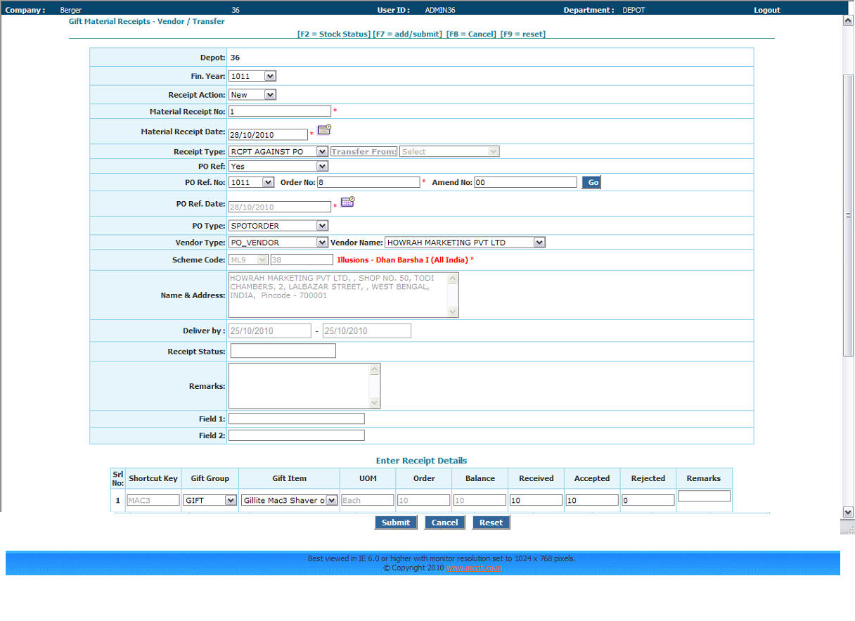This screenshot has height=621, width=855.
Task: Click the Material Receipt No field
Action: click(279, 111)
